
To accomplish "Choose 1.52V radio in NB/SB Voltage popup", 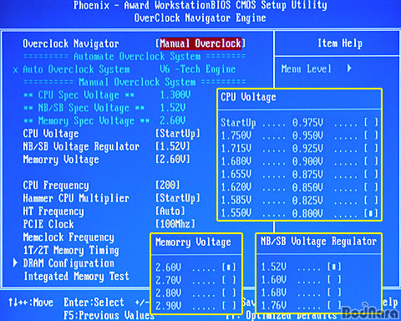I will (334, 267).
